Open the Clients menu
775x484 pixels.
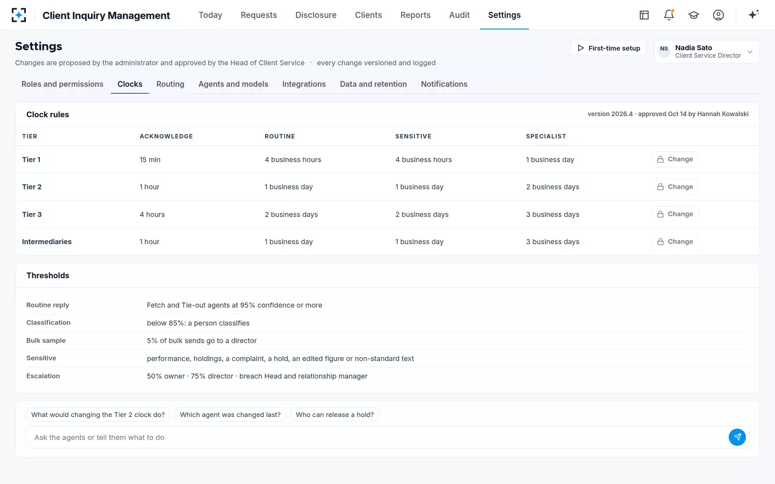(x=369, y=15)
